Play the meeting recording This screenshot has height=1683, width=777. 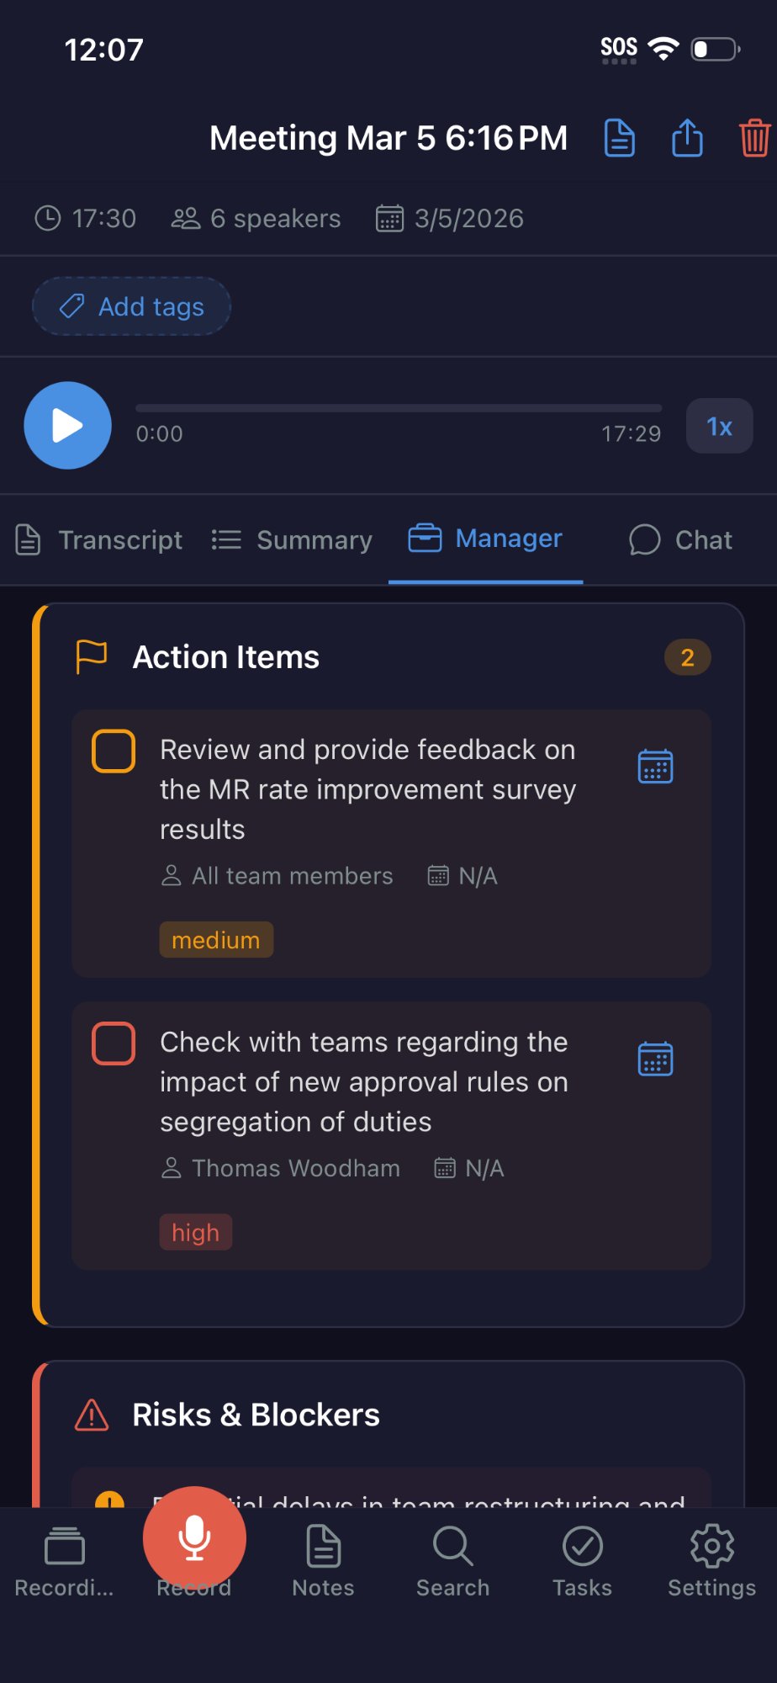tap(67, 426)
